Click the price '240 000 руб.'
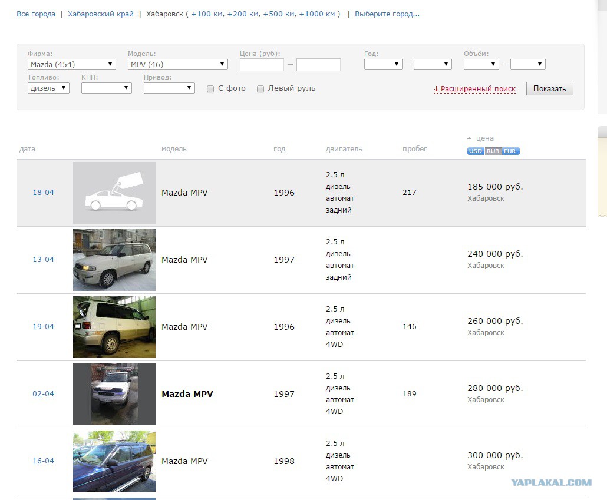The height and width of the screenshot is (500, 607). click(495, 254)
